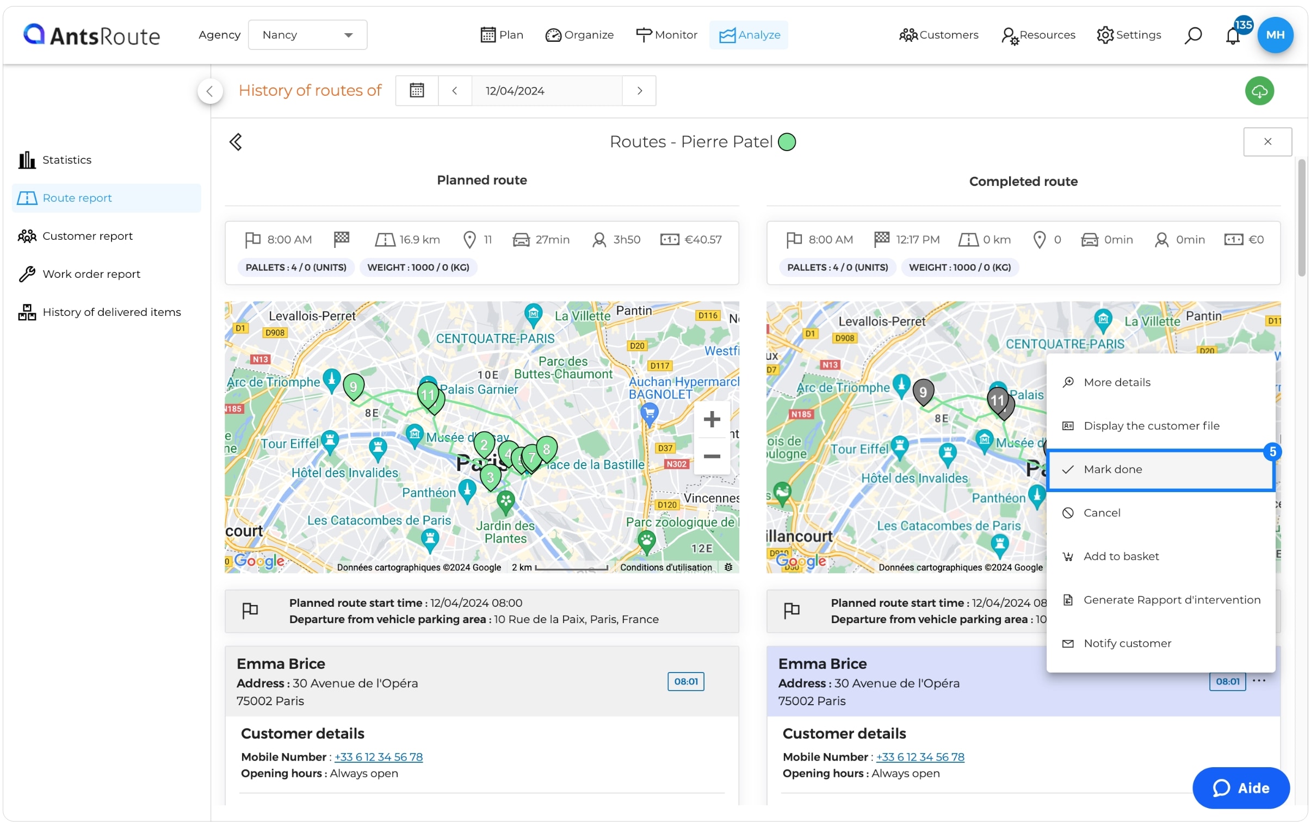Choose More details from the context menu
The width and height of the screenshot is (1311, 827).
pos(1161,382)
